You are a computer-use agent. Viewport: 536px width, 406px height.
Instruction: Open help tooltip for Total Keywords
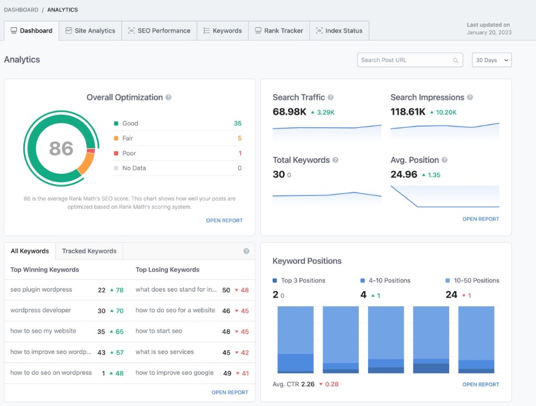335,160
